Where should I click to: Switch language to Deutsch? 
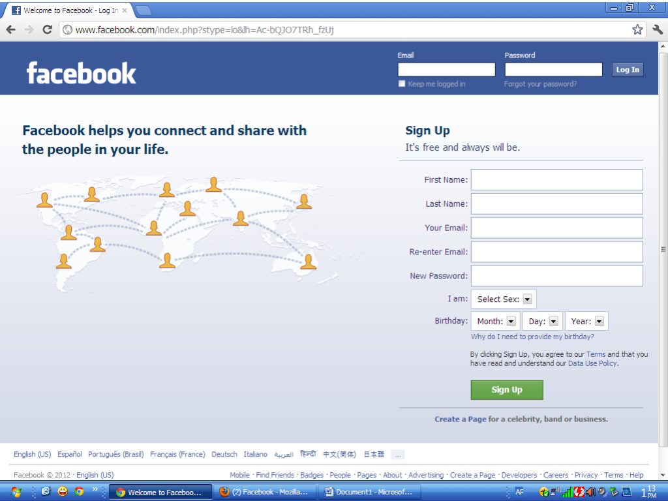tap(224, 454)
